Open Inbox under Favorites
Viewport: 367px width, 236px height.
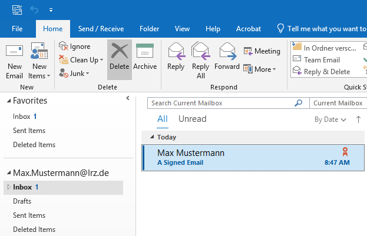pos(25,117)
